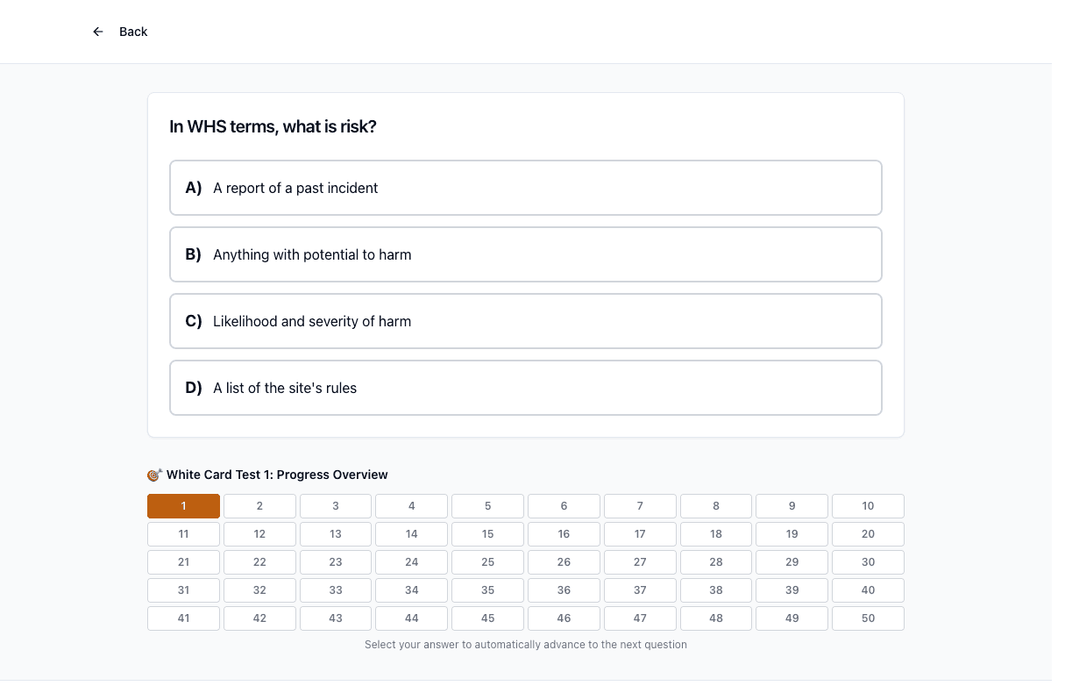Click the 'Select your answer to automatically advance' hint
This screenshot has width=1065, height=693.
[526, 645]
